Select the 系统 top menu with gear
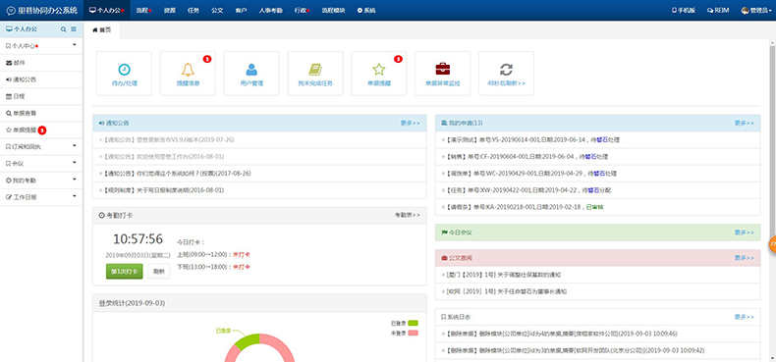 [x=366, y=11]
